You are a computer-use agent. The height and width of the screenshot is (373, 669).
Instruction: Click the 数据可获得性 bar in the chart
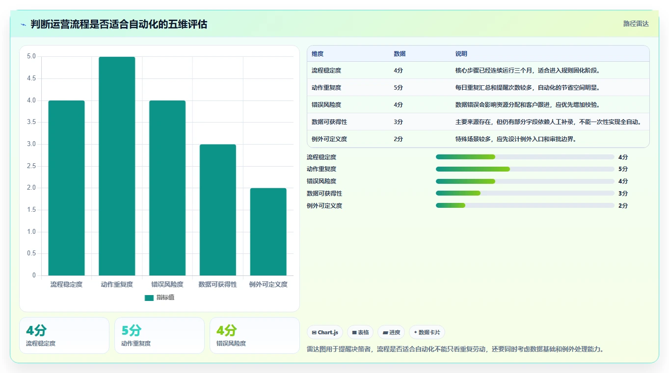pos(218,210)
